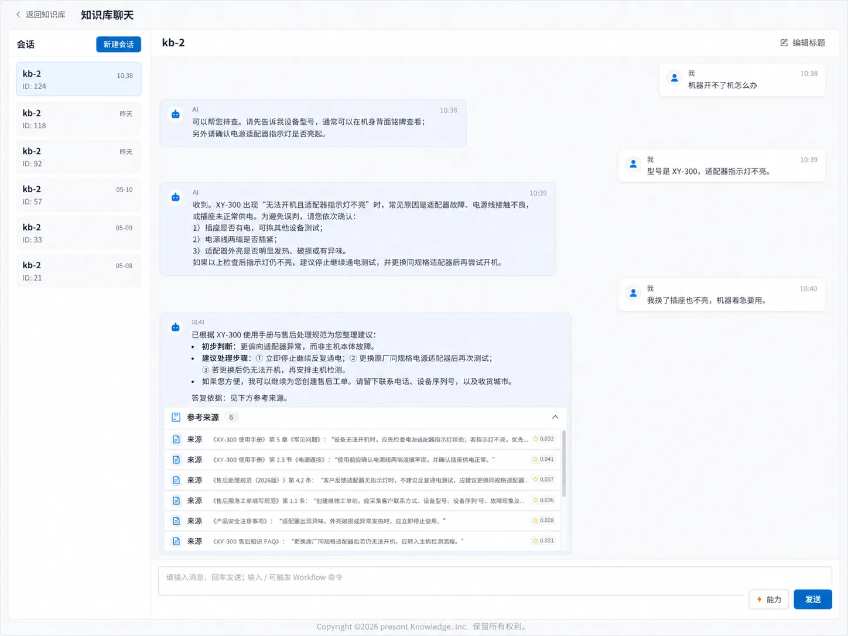Click the robot avatar on the 10:41 AI message
The width and height of the screenshot is (848, 636).
pyautogui.click(x=176, y=327)
